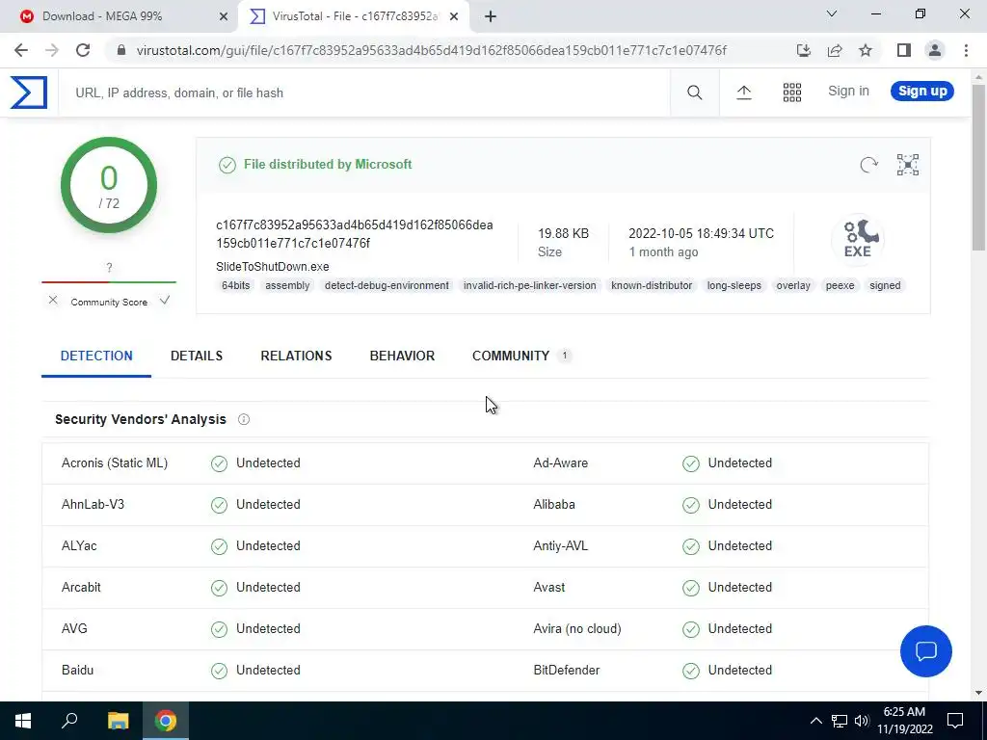Close the VirusTotal tab

454,16
